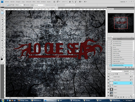135x102 pixels.
Task: Select the Transformación libre history state
Action: [x=118, y=65]
